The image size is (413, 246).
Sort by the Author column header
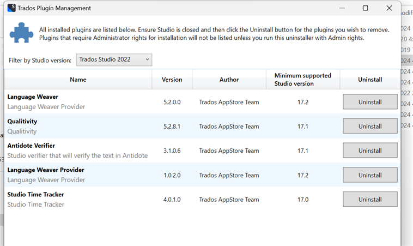[x=229, y=79]
